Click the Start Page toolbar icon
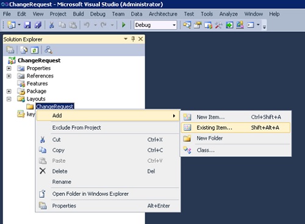 229,25
